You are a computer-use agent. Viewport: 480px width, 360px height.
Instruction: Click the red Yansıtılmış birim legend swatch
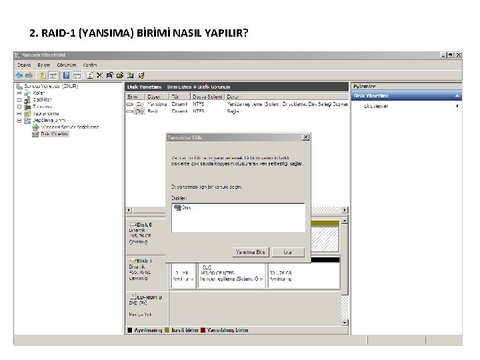203,330
